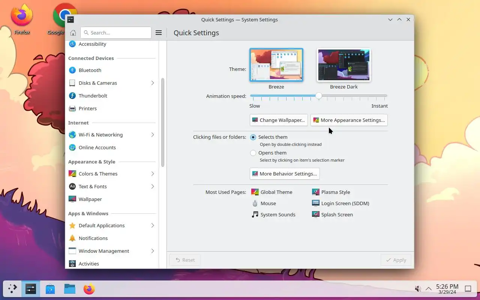
Task: Expand Default Applications submenu chevron
Action: [x=153, y=225]
